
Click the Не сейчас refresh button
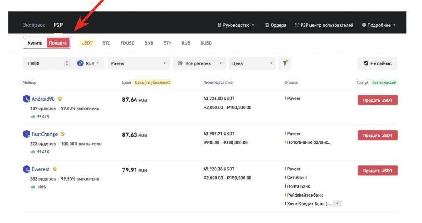(377, 63)
